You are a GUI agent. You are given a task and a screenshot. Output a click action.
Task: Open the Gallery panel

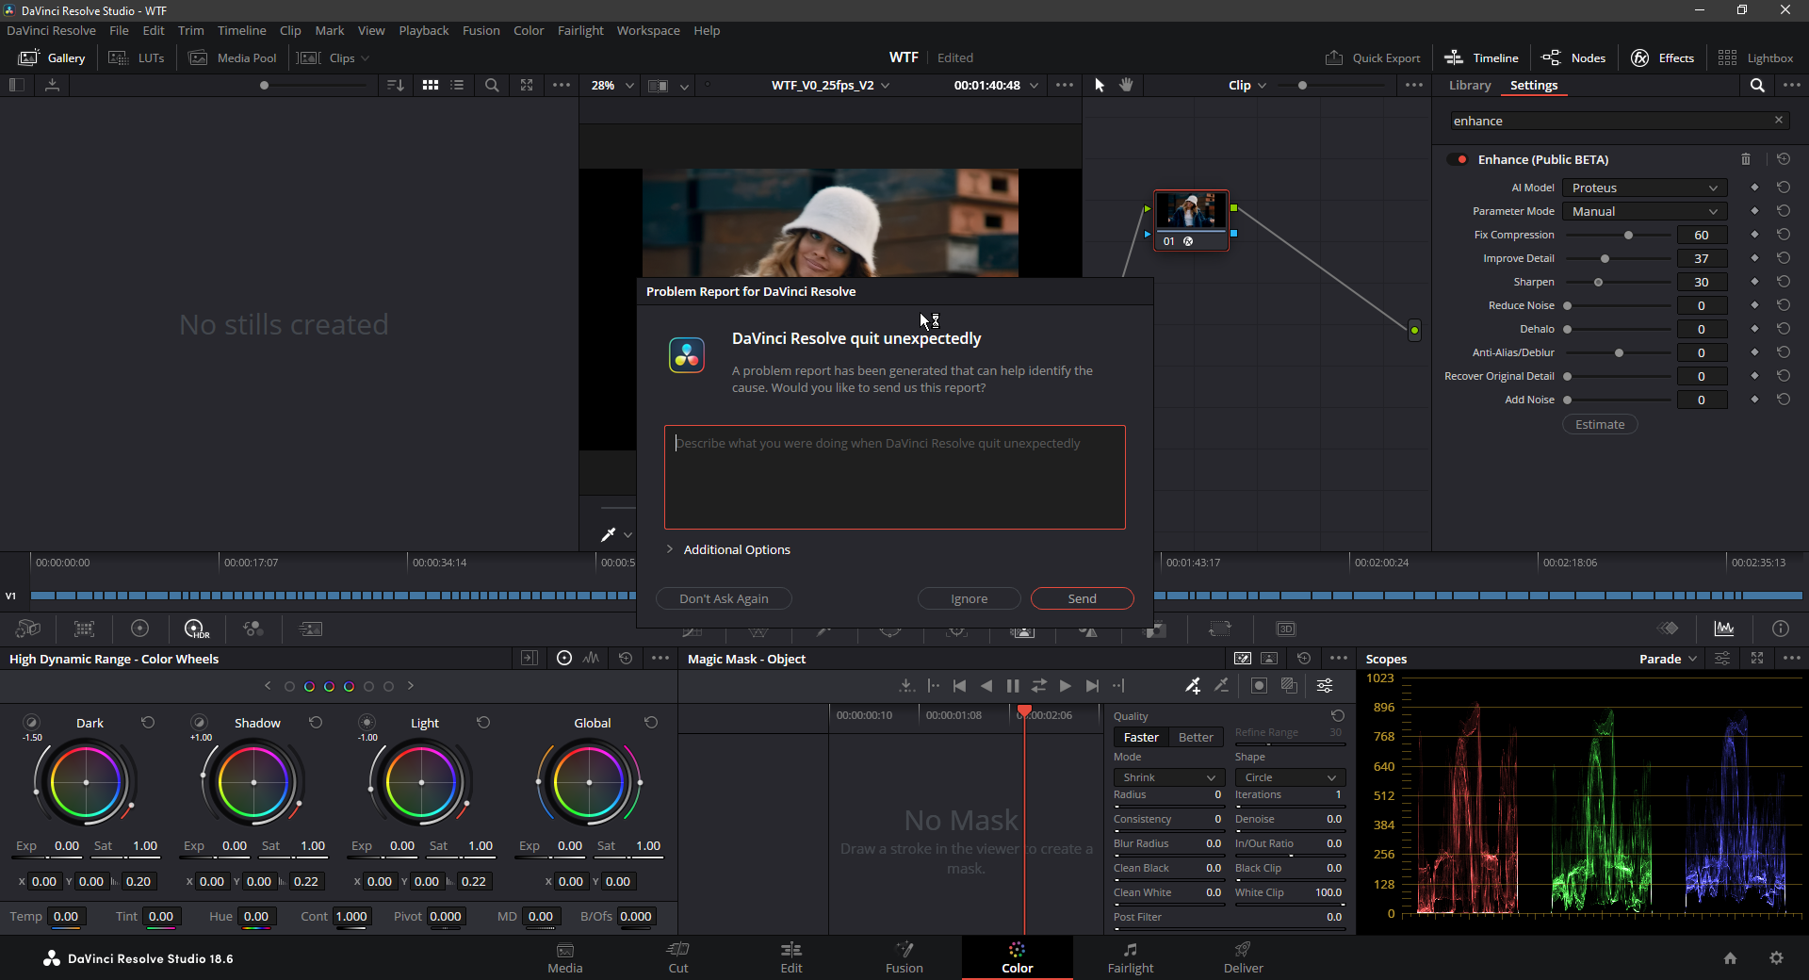52,57
